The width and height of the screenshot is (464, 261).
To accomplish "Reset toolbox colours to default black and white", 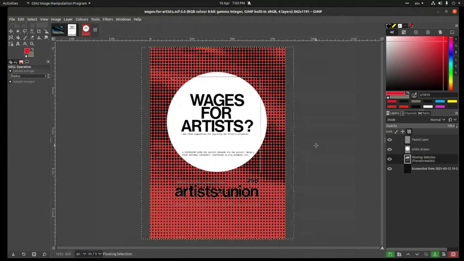I will [25, 55].
